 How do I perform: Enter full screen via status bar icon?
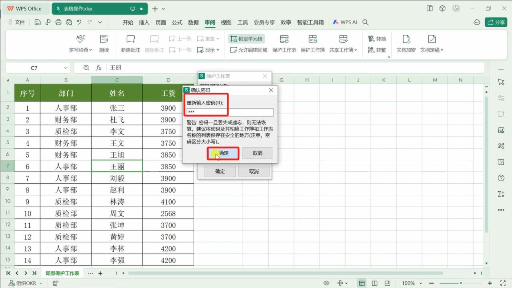(503, 283)
